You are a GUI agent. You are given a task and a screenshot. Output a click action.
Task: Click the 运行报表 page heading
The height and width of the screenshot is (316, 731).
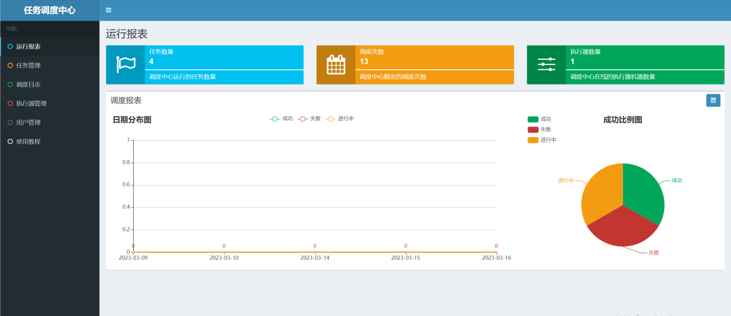coord(127,34)
